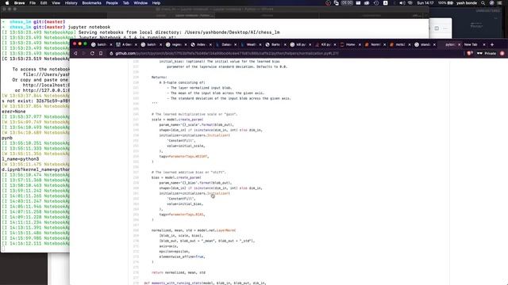The width and height of the screenshot is (508, 285).
Task: Close the 'Datas' tab
Action: [236, 44]
